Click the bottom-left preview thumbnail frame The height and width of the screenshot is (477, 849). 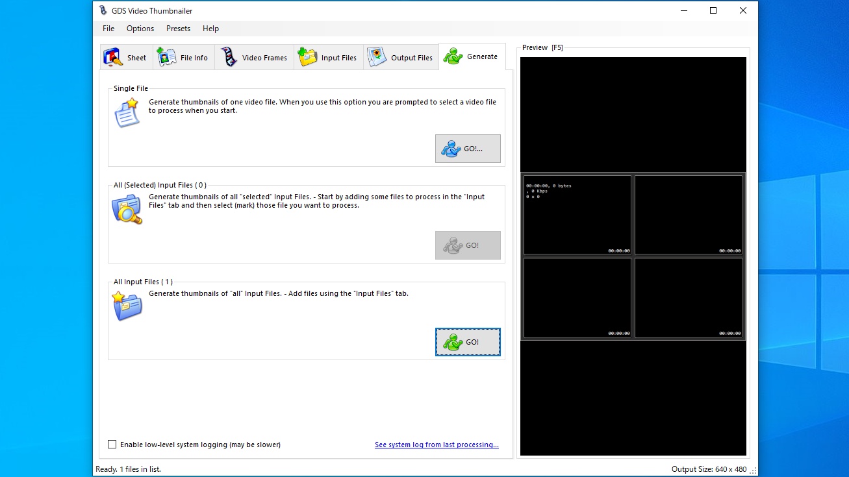point(577,298)
